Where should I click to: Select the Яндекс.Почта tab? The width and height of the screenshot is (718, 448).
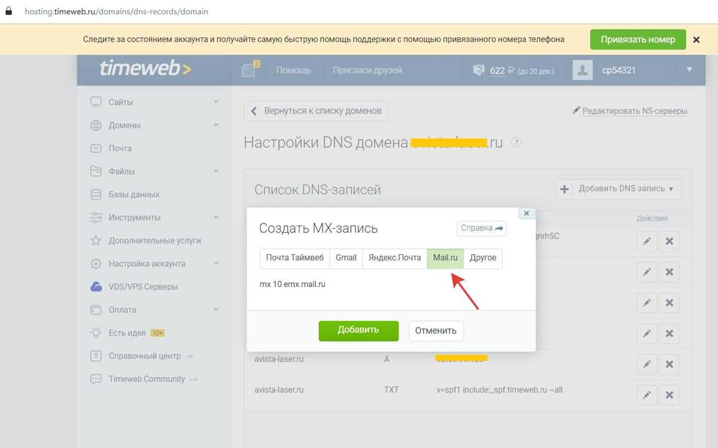395,258
